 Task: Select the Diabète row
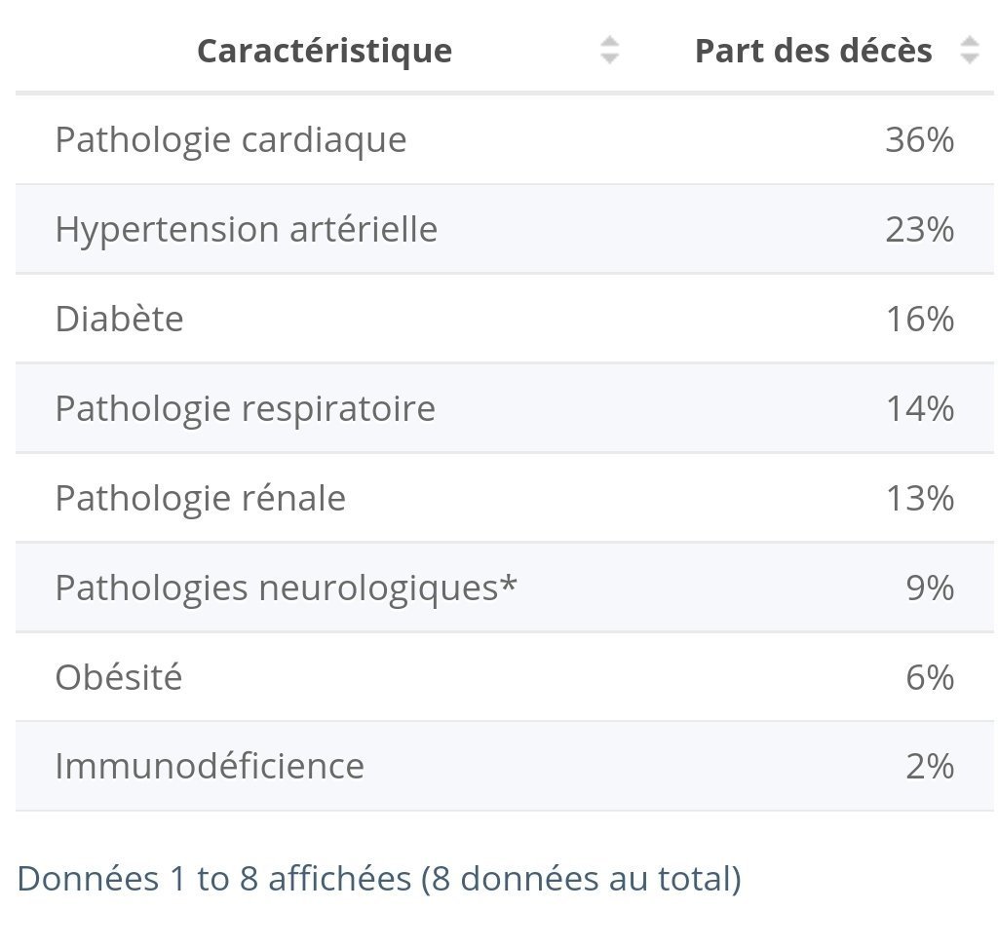point(504,319)
